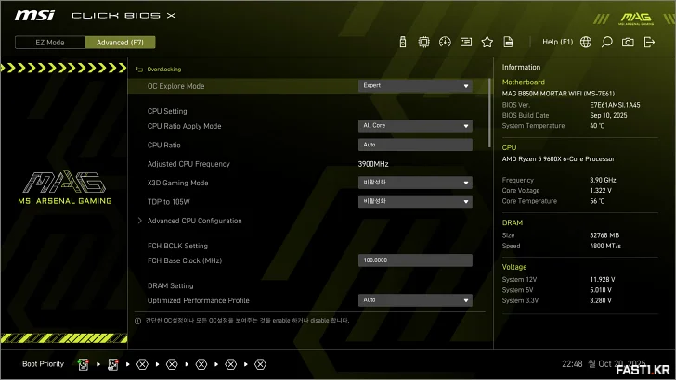Click the BIOS Build Date Sep 10, 2025
Viewport: 676px width, 380px height.
click(x=608, y=115)
